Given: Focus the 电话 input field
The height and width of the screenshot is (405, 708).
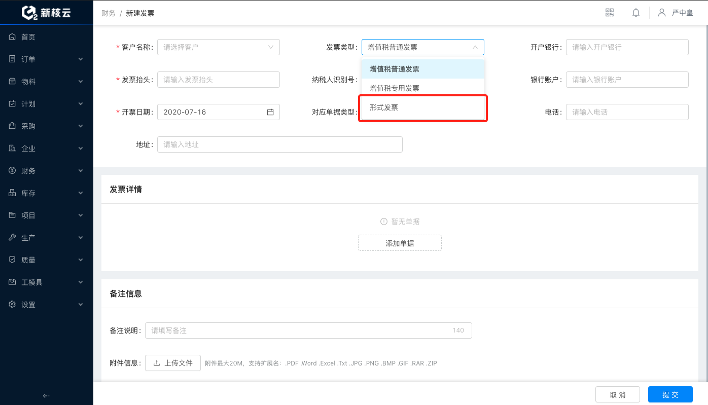Looking at the screenshot, I should tap(627, 112).
